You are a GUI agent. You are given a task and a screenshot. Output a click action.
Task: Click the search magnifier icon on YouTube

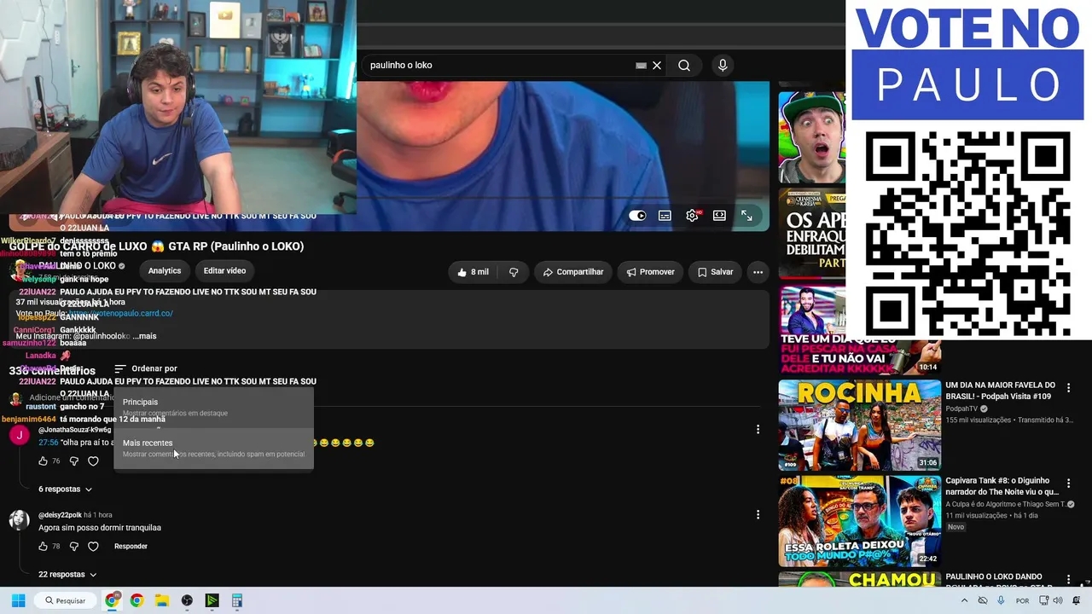[684, 66]
